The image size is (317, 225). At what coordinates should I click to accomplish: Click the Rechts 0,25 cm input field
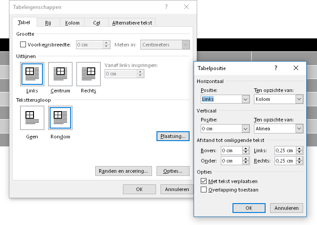click(285, 161)
